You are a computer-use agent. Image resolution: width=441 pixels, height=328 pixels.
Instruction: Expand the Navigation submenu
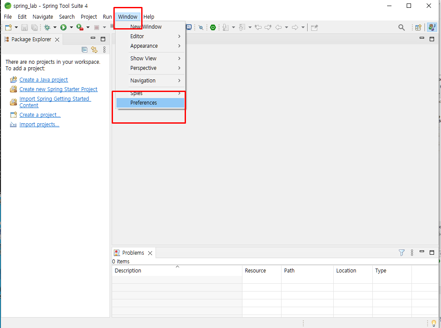pos(150,81)
